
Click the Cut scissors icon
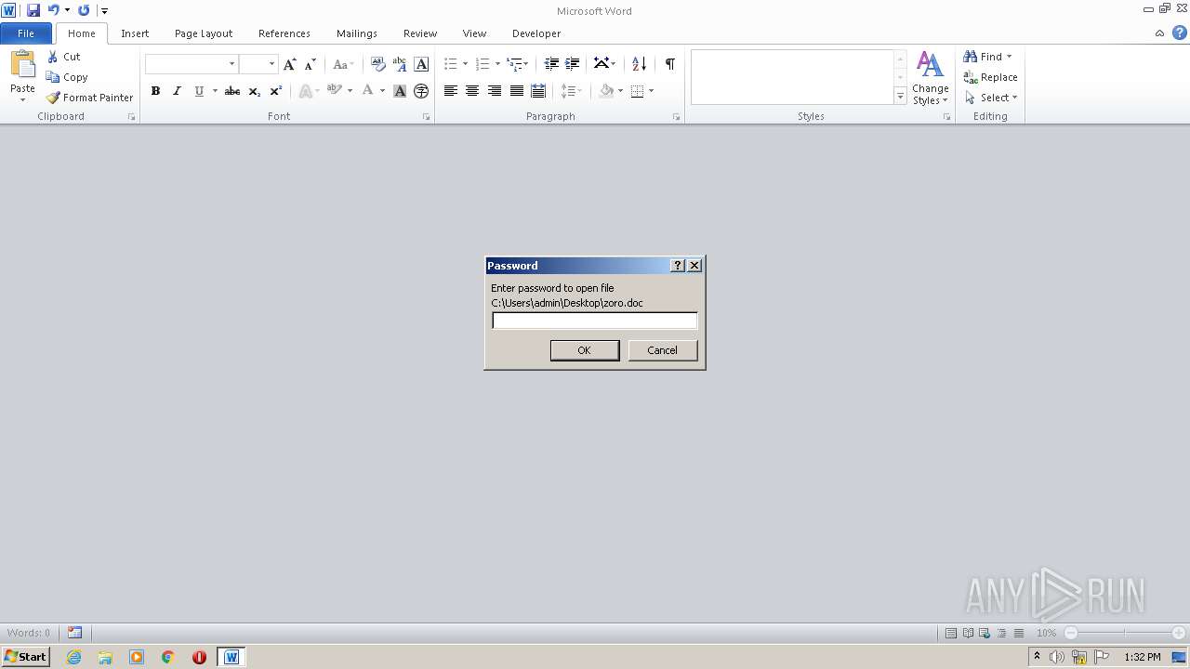pyautogui.click(x=53, y=57)
